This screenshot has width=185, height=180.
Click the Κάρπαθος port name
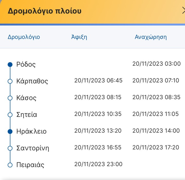[x=32, y=81]
